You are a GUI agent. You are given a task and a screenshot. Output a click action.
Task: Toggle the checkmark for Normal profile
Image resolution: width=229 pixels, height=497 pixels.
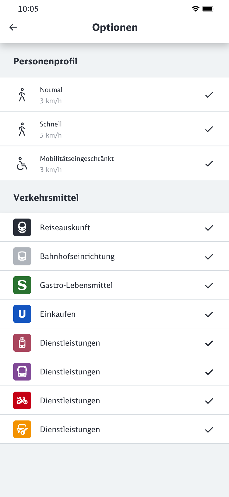point(209,95)
